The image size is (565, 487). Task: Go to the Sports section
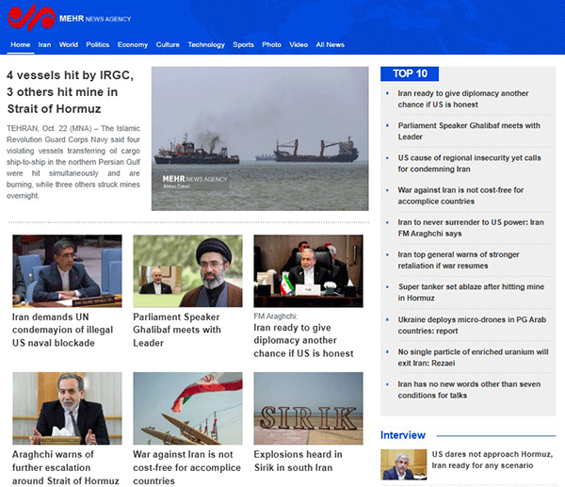(x=243, y=44)
